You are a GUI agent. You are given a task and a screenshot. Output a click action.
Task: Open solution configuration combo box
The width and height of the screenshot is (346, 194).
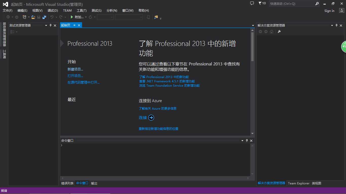click(105, 17)
